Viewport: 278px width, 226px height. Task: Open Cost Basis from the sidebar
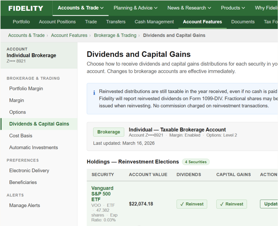20,135
